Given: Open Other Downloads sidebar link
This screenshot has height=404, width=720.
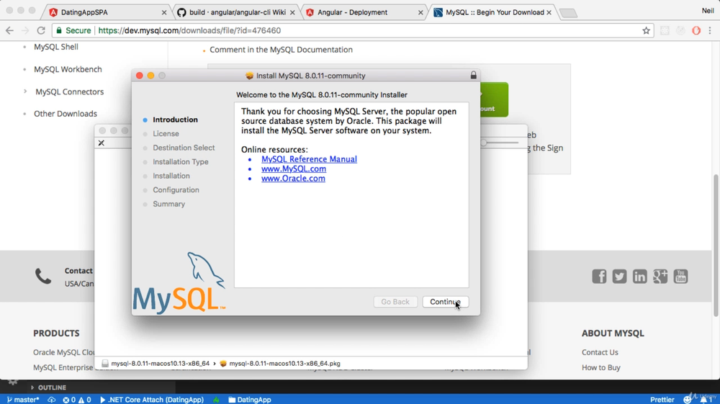Looking at the screenshot, I should point(66,114).
